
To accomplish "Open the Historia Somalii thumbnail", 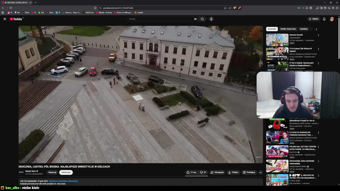I will [277, 40].
